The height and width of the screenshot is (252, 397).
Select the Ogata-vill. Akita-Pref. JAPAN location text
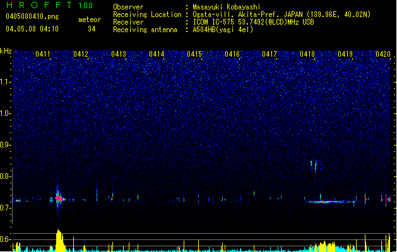click(x=281, y=14)
